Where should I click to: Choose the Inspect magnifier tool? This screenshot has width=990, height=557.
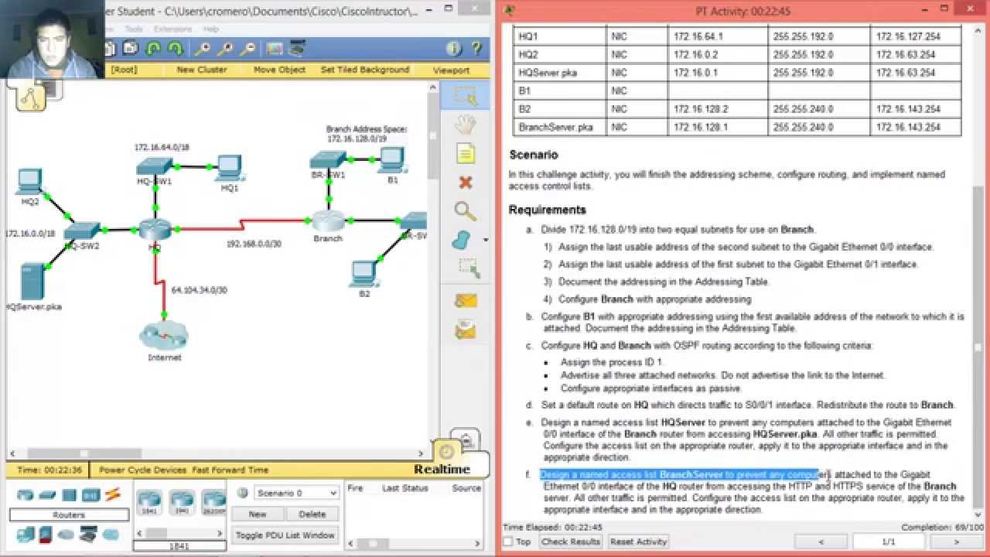[465, 210]
